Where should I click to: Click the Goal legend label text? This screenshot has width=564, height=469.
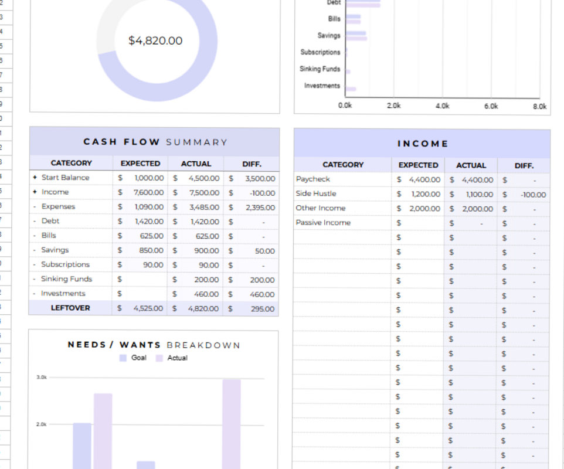pos(139,358)
